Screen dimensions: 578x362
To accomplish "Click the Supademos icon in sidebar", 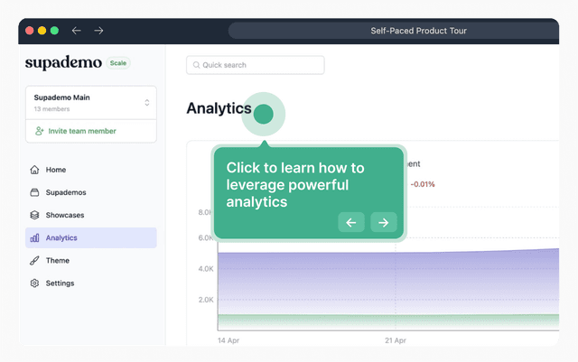I will point(34,192).
